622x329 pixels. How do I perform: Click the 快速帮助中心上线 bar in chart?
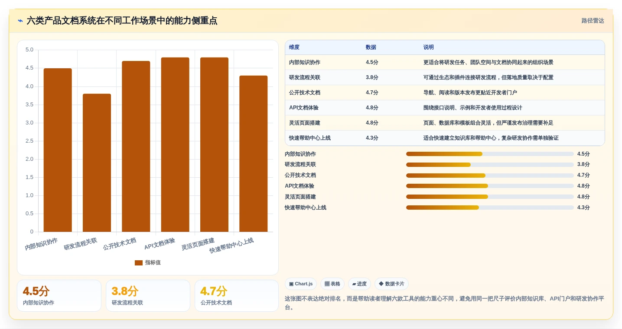254,153
